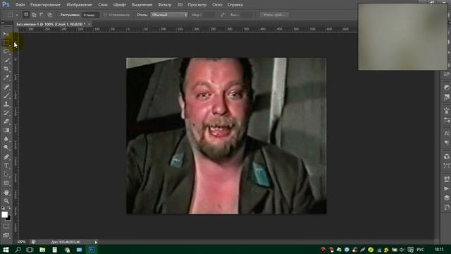
Task: Open the Изображение menu
Action: pos(79,5)
